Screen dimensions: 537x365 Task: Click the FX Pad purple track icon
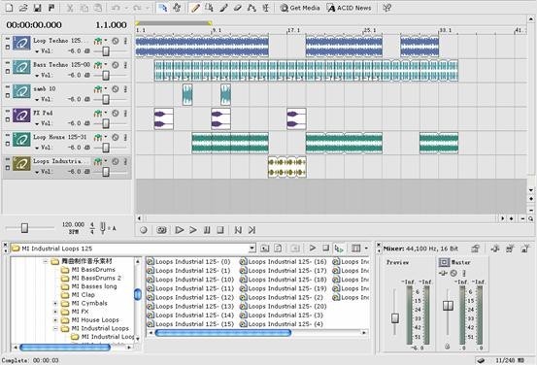click(x=21, y=116)
